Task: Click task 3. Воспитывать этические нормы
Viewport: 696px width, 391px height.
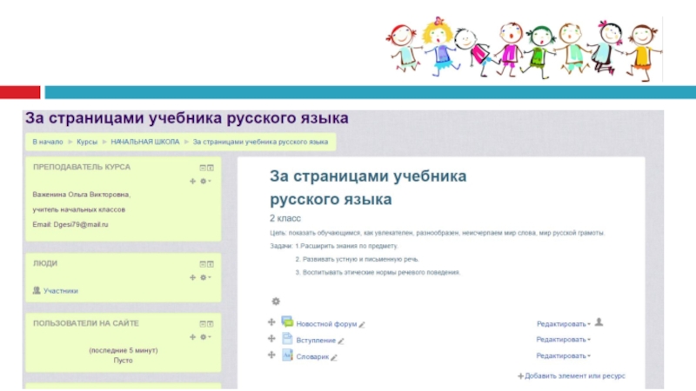Action: (x=378, y=273)
